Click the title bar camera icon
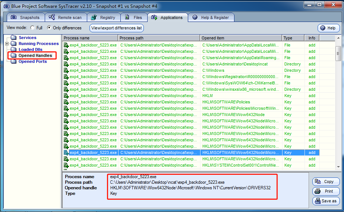The image size is (344, 212). coord(6,6)
